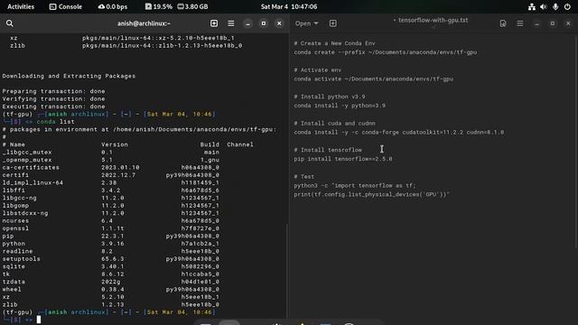Click the 'ncurses' package row
578x325 pixels.
tap(110, 220)
